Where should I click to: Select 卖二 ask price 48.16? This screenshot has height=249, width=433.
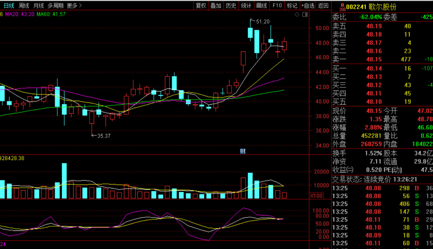(374, 51)
